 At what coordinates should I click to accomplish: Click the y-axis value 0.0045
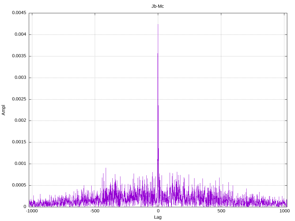coord(19,13)
